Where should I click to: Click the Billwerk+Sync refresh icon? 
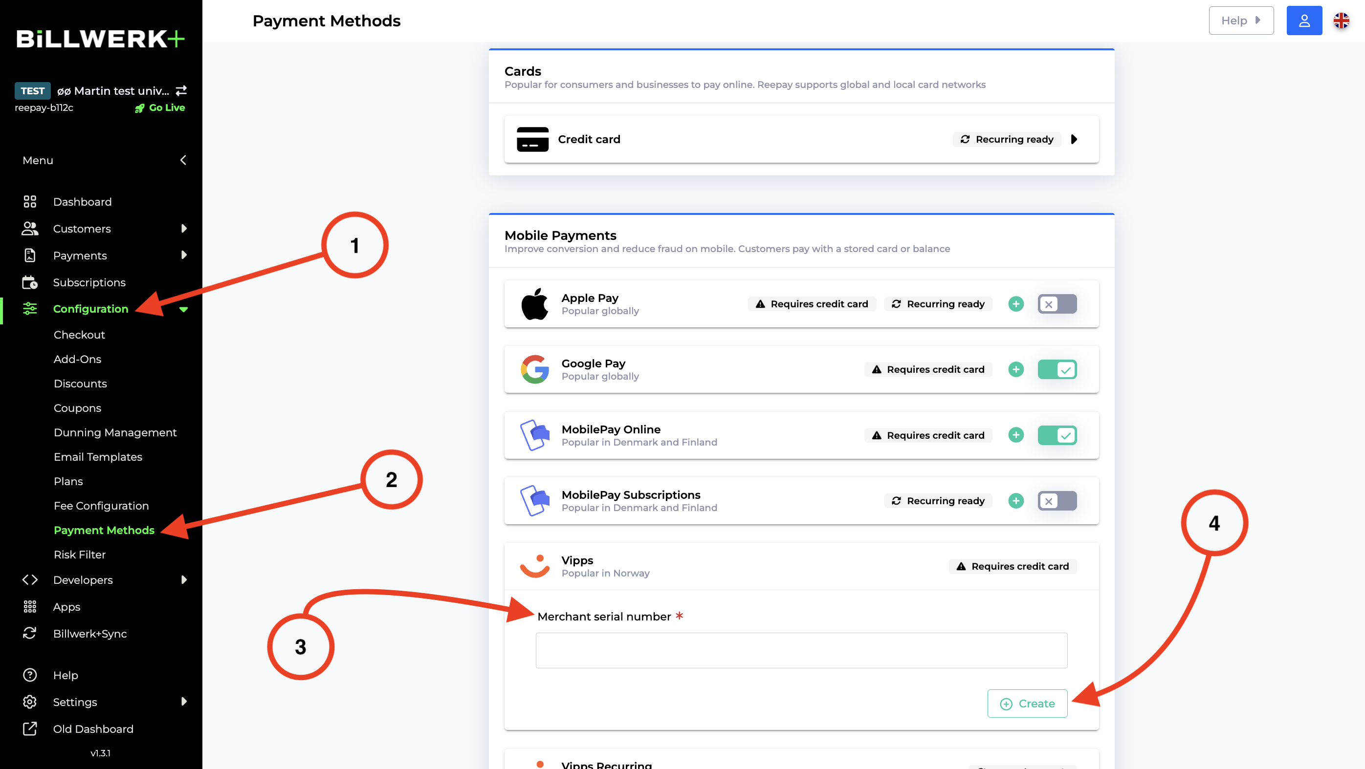[30, 633]
